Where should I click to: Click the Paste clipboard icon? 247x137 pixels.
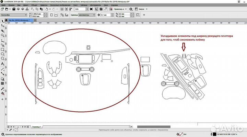(41, 9)
